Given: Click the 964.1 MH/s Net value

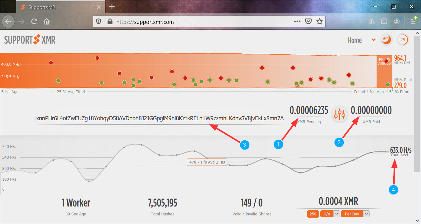Looking at the screenshot, I should click(x=400, y=58).
